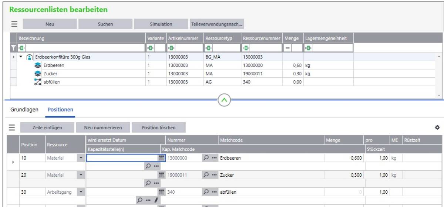444x207 pixels.
Task: Click Zeile einfügen button
Action: tap(47, 127)
